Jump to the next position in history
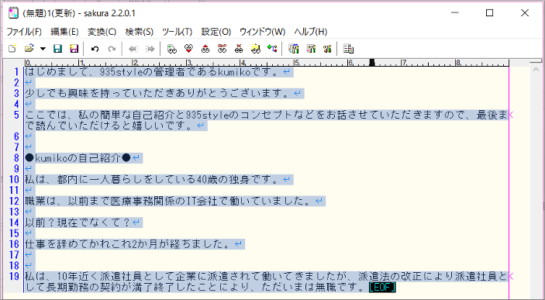This screenshot has width=545, height=300. coord(150,49)
